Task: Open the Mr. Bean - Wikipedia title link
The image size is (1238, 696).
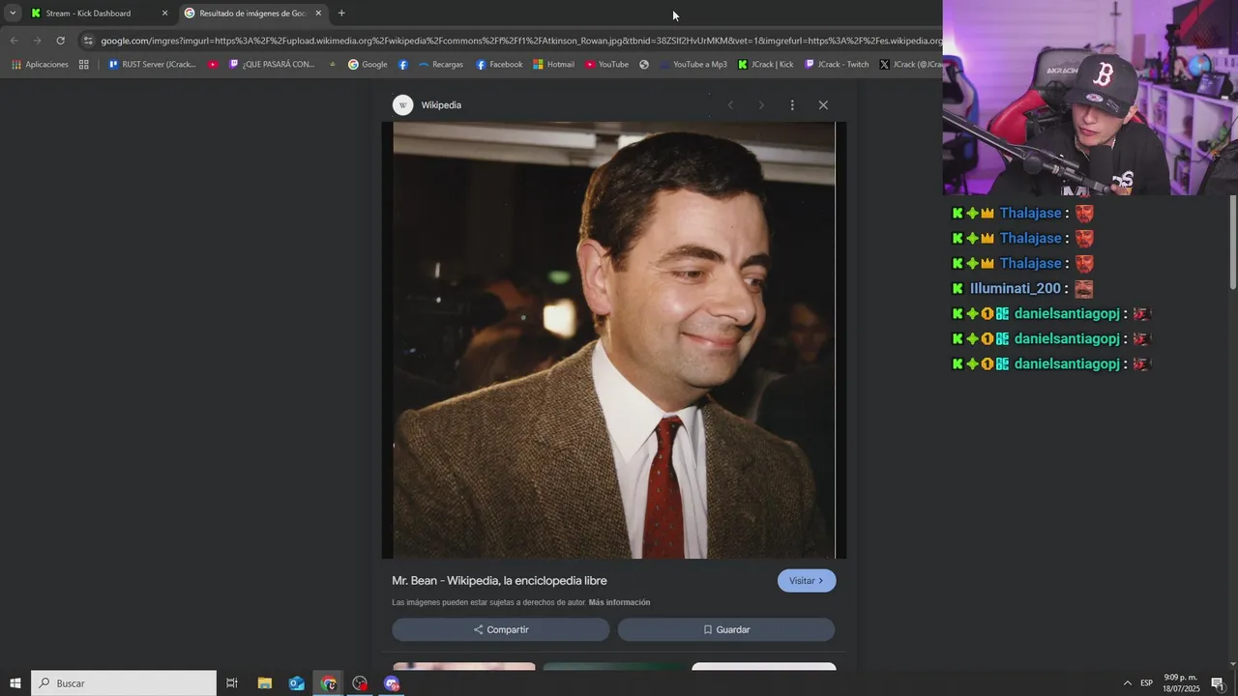Action: 499,581
